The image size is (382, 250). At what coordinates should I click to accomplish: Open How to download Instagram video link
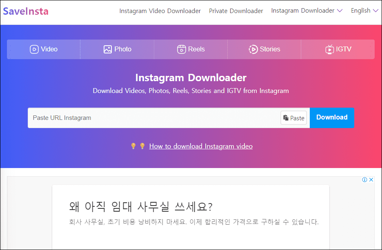pos(201,146)
